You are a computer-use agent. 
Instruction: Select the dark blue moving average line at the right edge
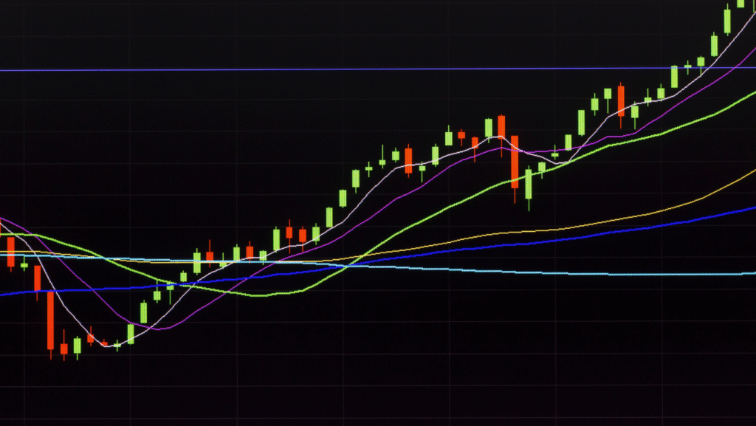pos(738,210)
